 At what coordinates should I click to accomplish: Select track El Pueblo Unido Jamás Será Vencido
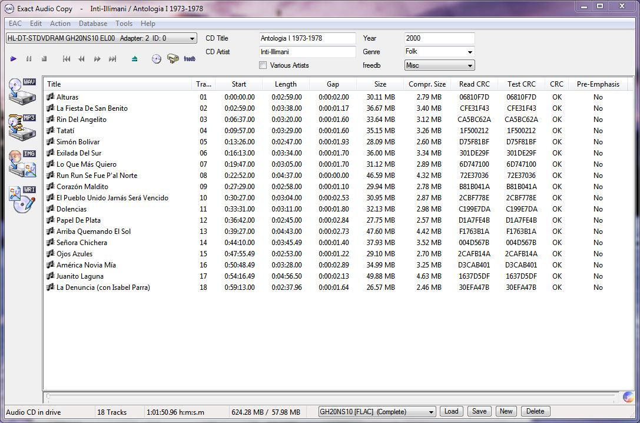pyautogui.click(x=112, y=197)
